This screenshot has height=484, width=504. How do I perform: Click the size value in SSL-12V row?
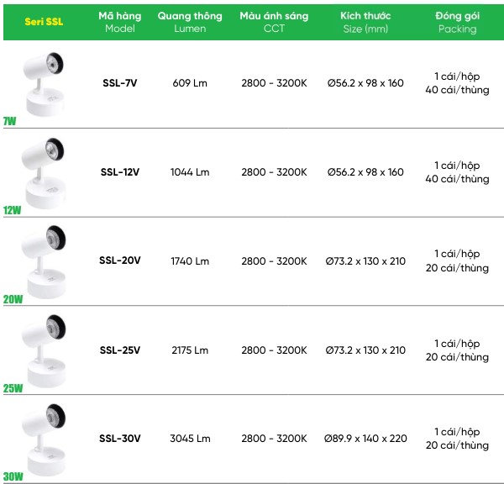tap(365, 172)
